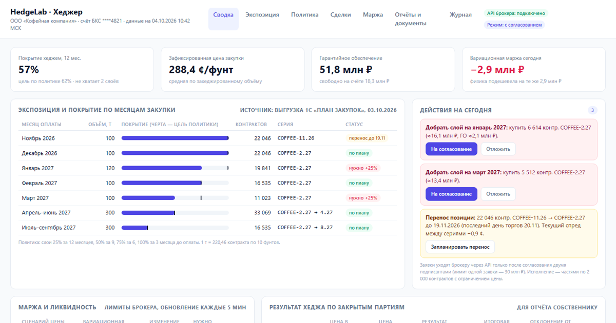Click the 51,8 млн ₽ collateral value
Viewport: 616px width, 323px height.
click(345, 70)
